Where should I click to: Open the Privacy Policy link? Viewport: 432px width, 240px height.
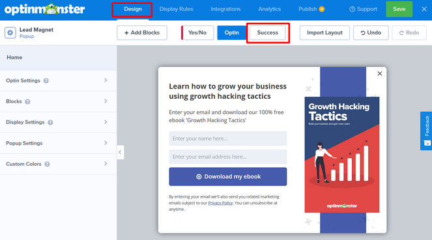pos(220,203)
